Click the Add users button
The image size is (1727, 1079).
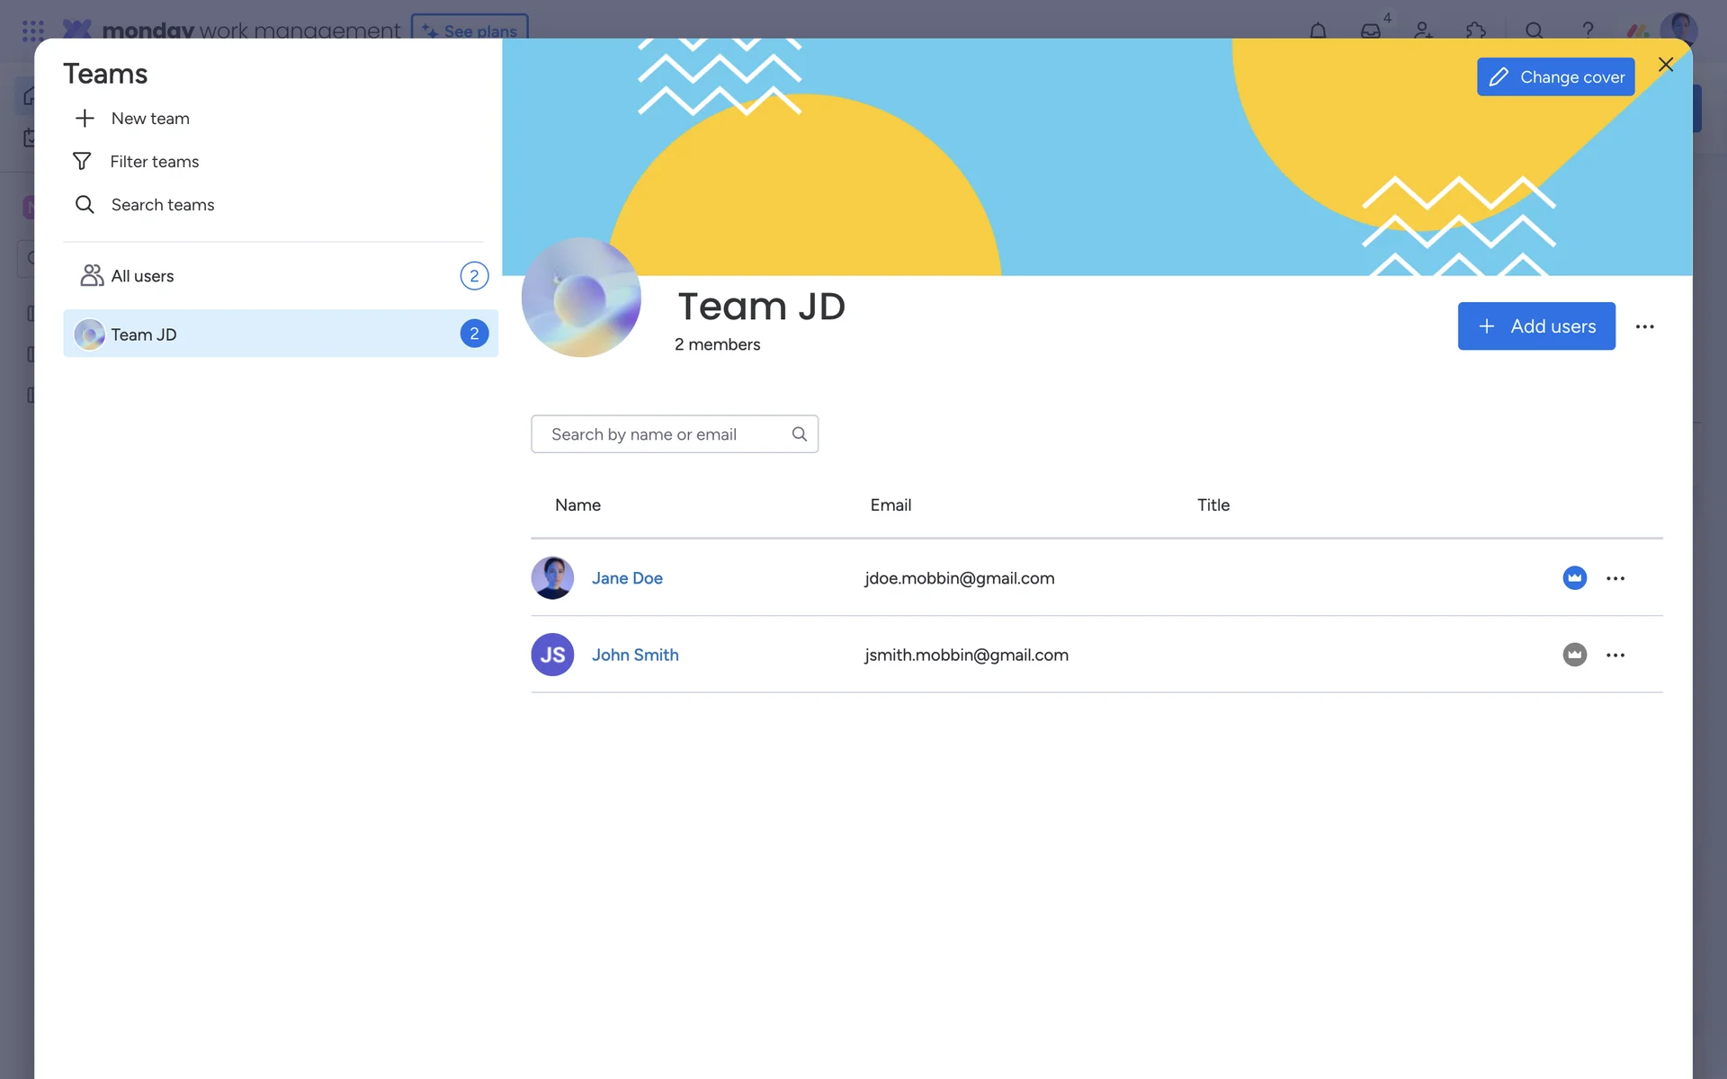tap(1535, 326)
